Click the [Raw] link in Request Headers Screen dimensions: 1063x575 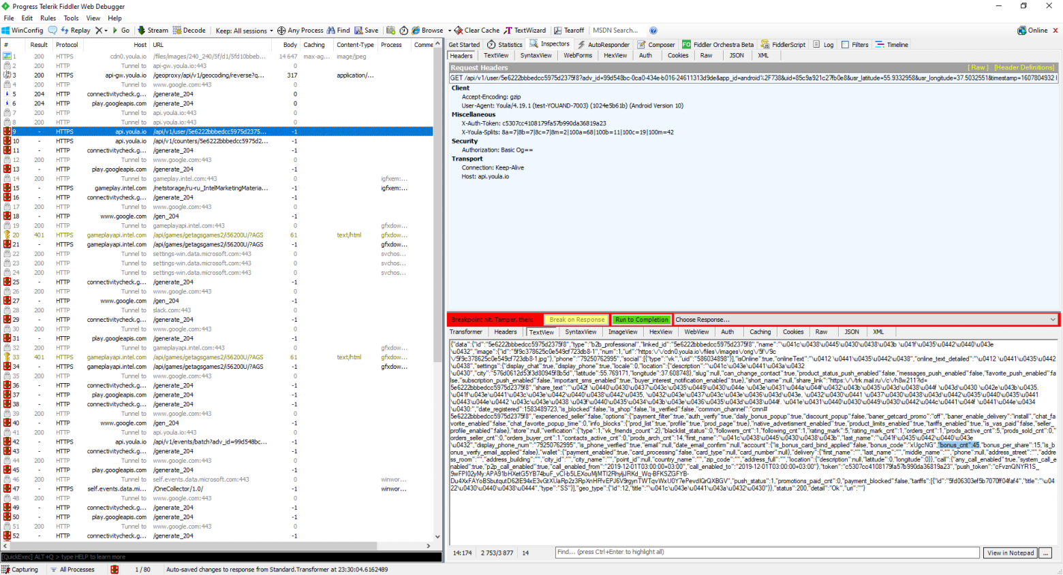[979, 68]
